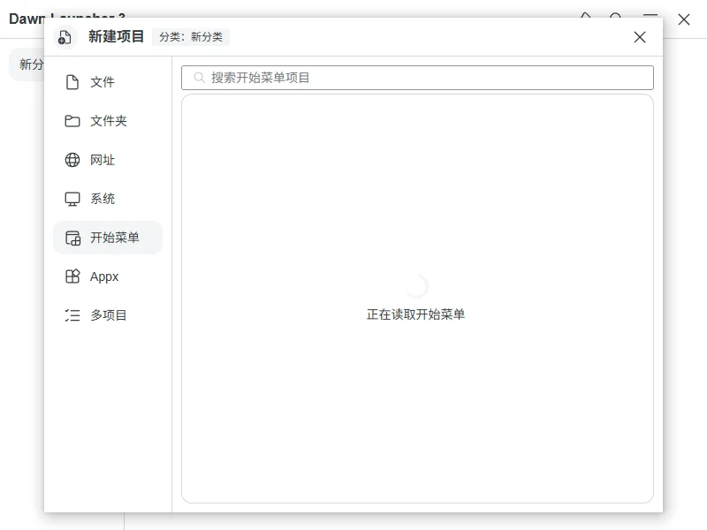Click the new item icon in dialog header
707x530 pixels.
click(x=65, y=37)
